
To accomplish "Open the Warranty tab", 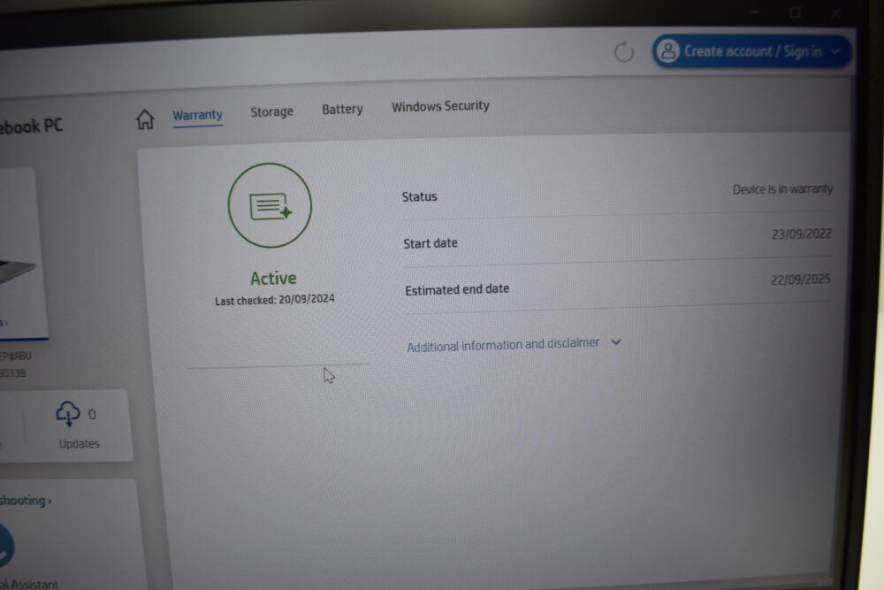I will [197, 115].
